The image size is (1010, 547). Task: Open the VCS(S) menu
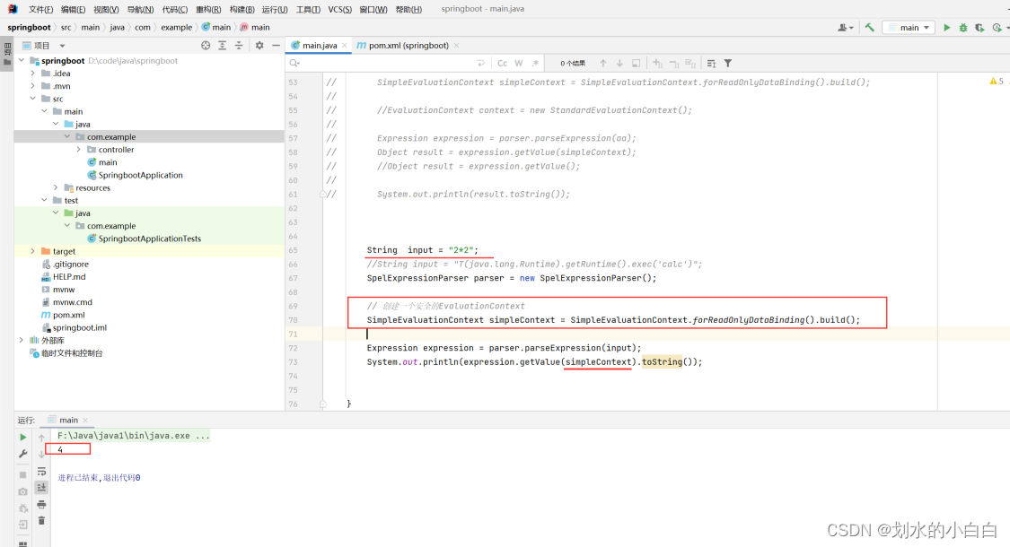(340, 9)
